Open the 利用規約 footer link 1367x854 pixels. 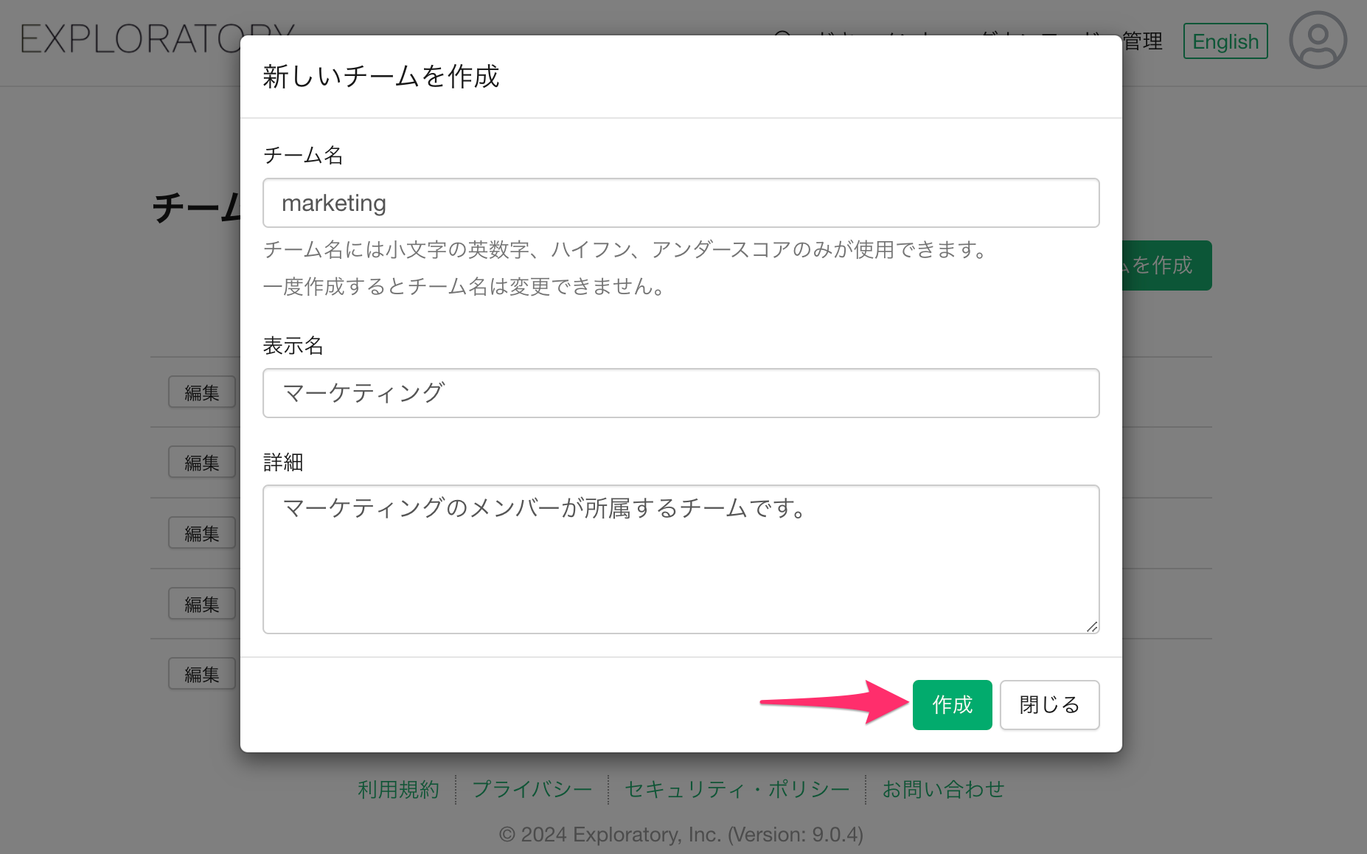[x=398, y=790]
